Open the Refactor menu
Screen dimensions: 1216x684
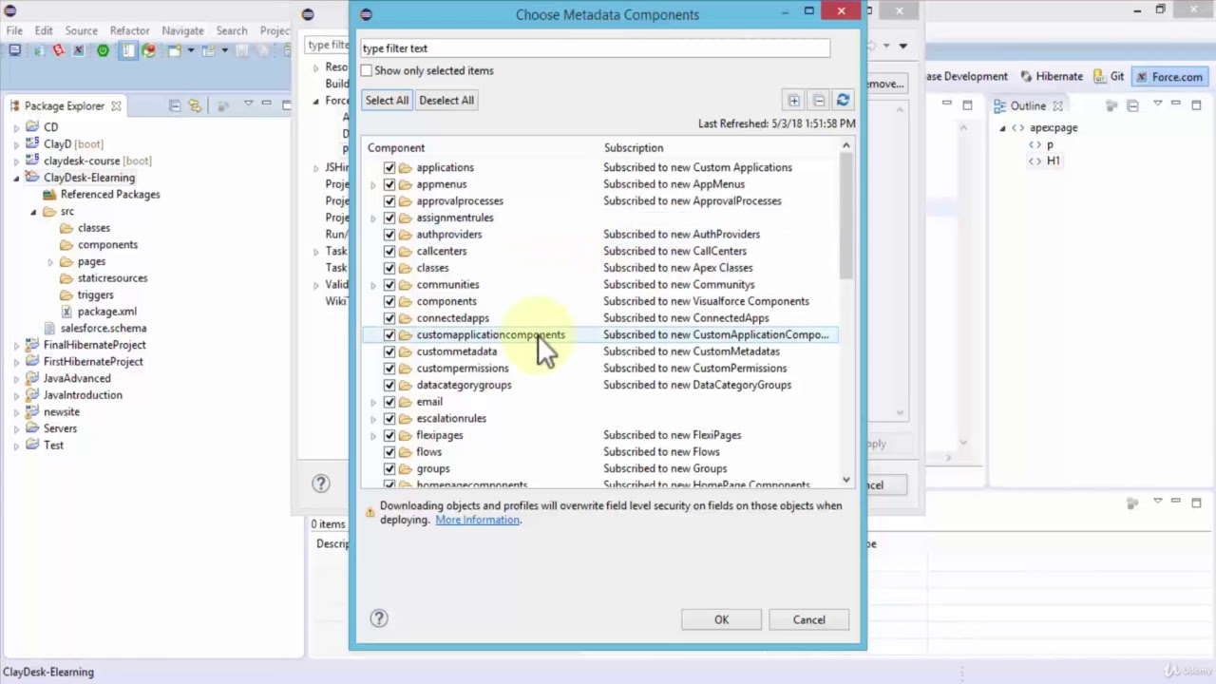(x=129, y=30)
